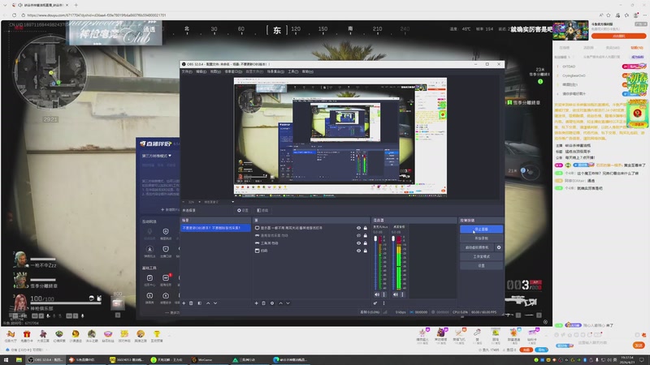Click the browser address bar
Image resolution: width=650 pixels, height=365 pixels.
point(307,15)
